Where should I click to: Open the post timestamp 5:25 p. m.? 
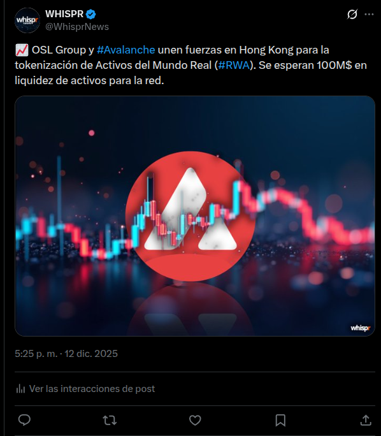pos(36,354)
